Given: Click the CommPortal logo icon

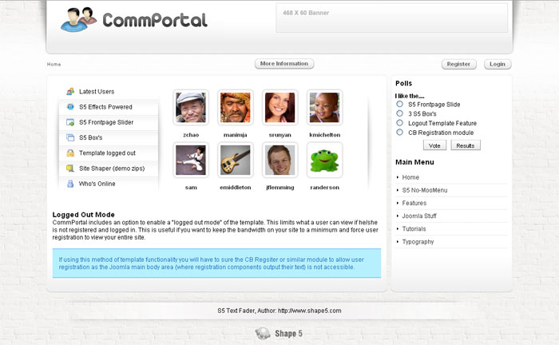Looking at the screenshot, I should (78, 20).
